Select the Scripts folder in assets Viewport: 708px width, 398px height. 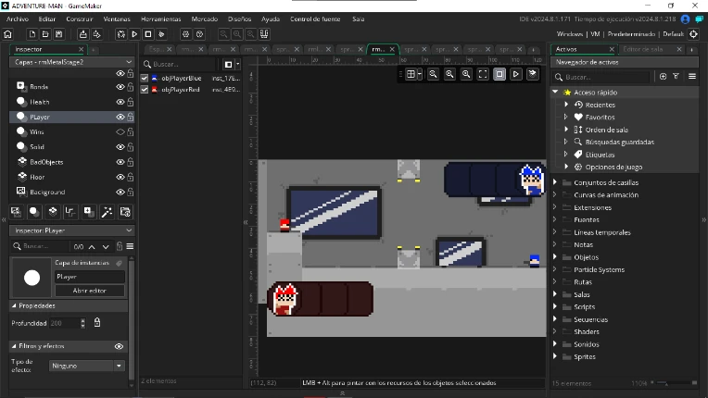click(x=584, y=307)
